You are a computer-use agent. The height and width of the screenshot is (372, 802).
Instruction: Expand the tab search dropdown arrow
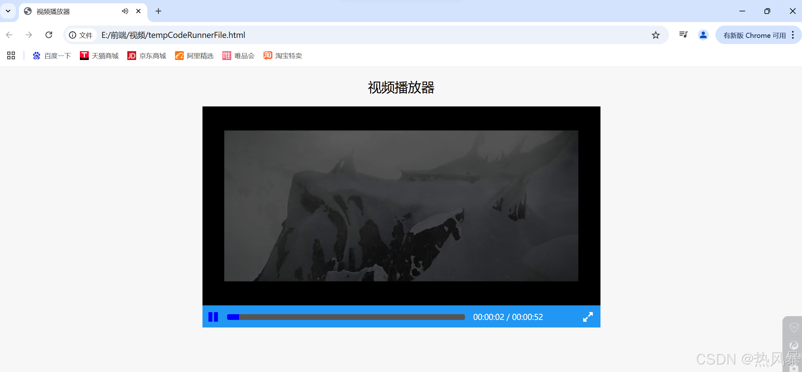click(8, 11)
